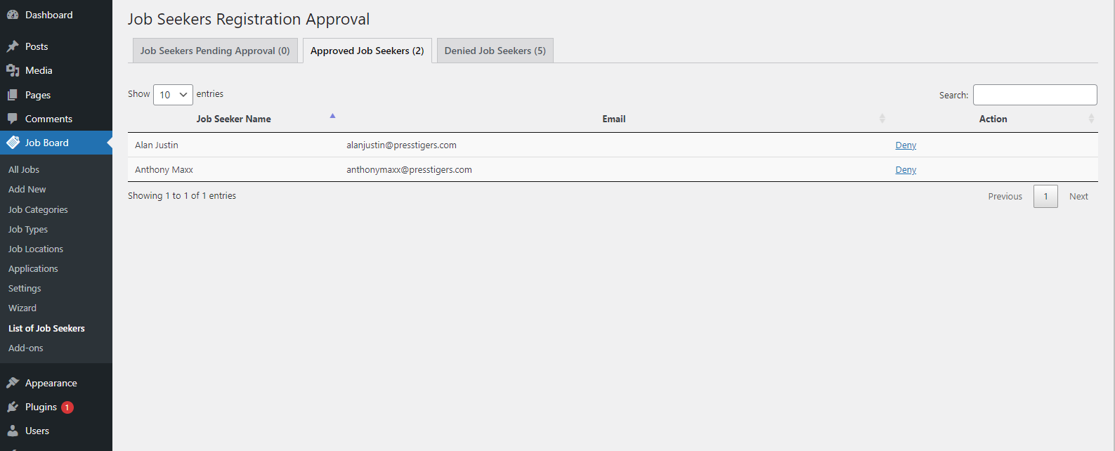Switch to Job Seekers Pending Approval tab
Screen dimensions: 1115x451
215,51
